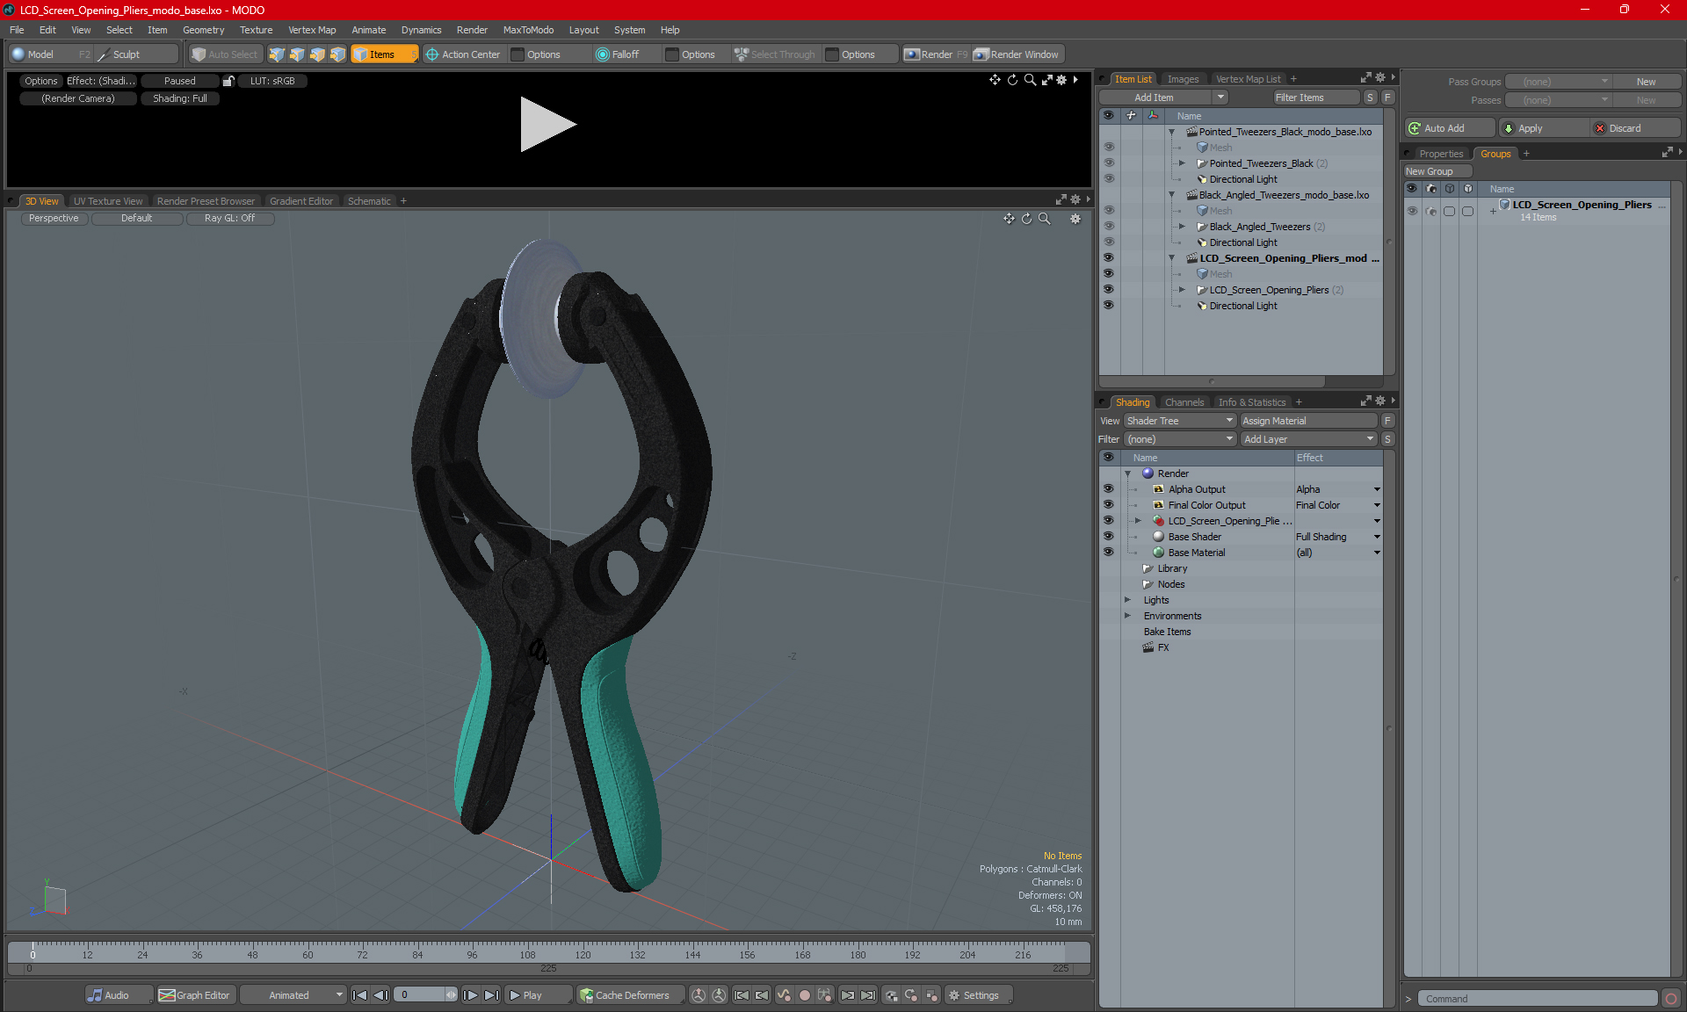
Task: Step back one frame
Action: click(380, 995)
